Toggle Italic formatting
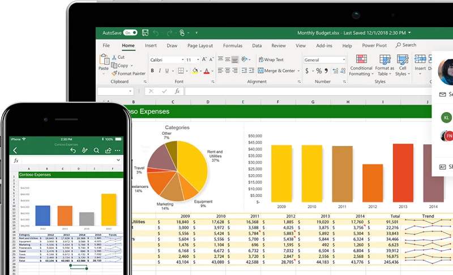The image size is (453, 275). click(x=160, y=71)
